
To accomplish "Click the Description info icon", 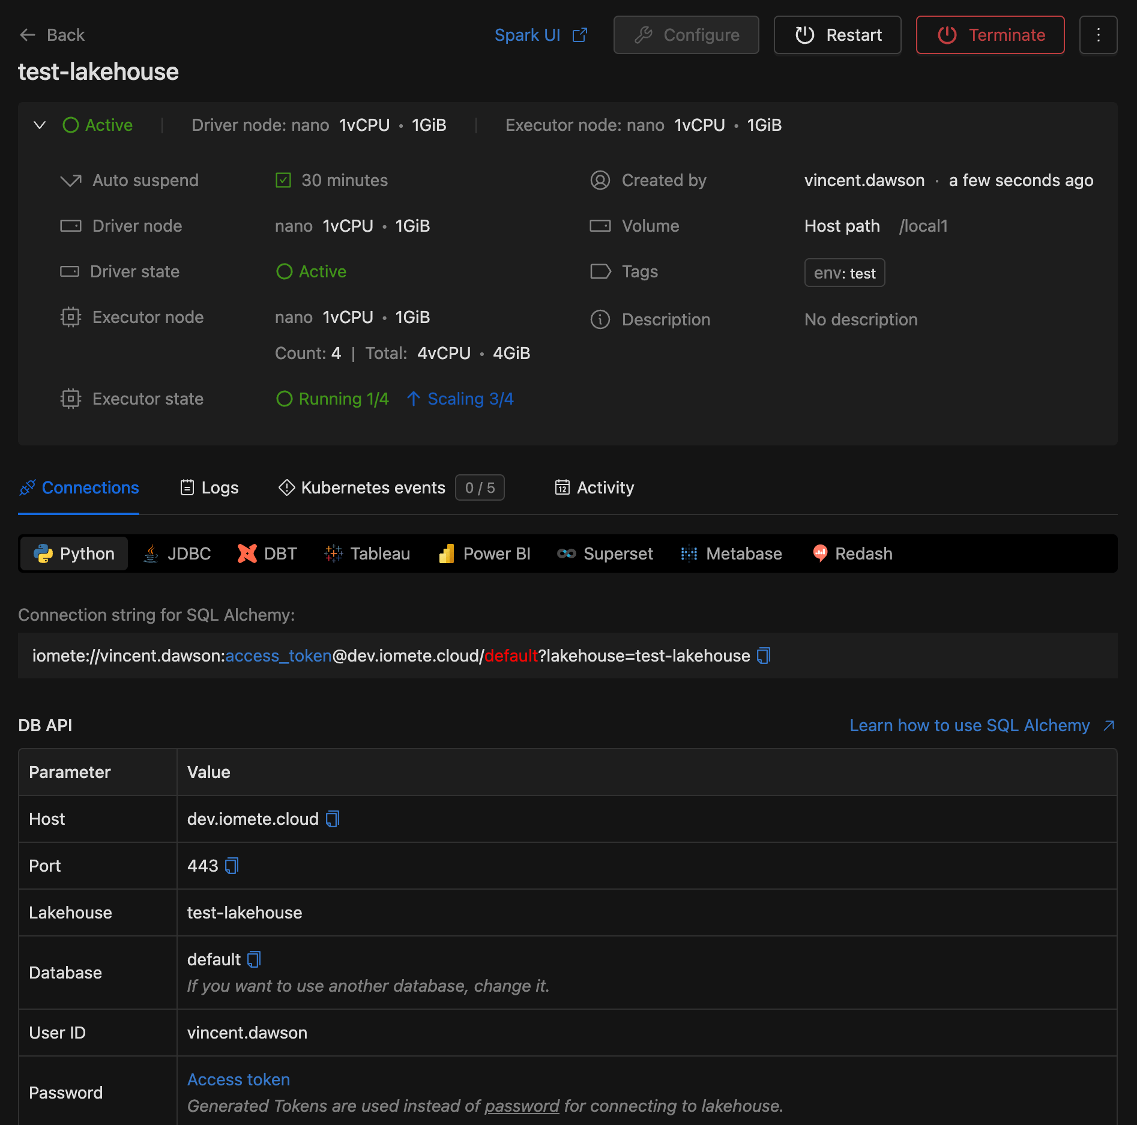I will click(600, 319).
